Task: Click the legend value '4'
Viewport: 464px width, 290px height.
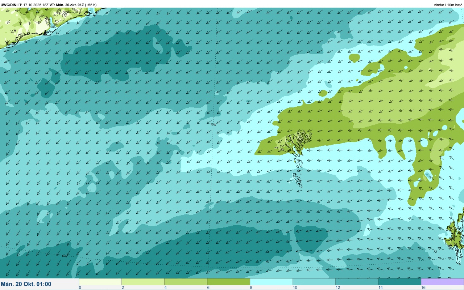Action: 165,287
